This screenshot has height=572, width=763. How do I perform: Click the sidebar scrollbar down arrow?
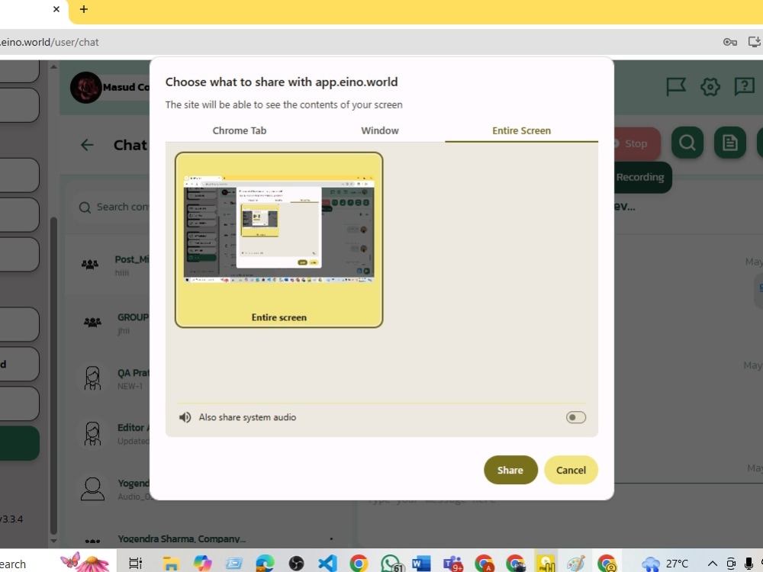tap(53, 541)
